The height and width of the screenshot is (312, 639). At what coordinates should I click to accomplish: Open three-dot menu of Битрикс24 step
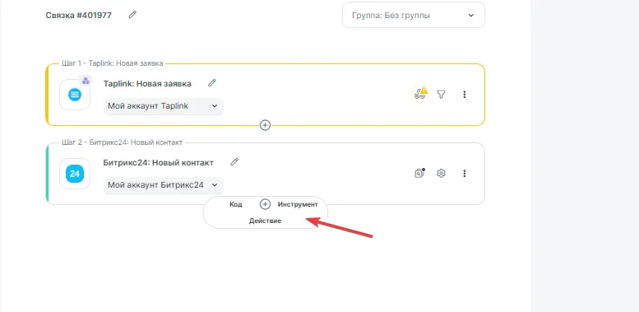click(x=464, y=174)
